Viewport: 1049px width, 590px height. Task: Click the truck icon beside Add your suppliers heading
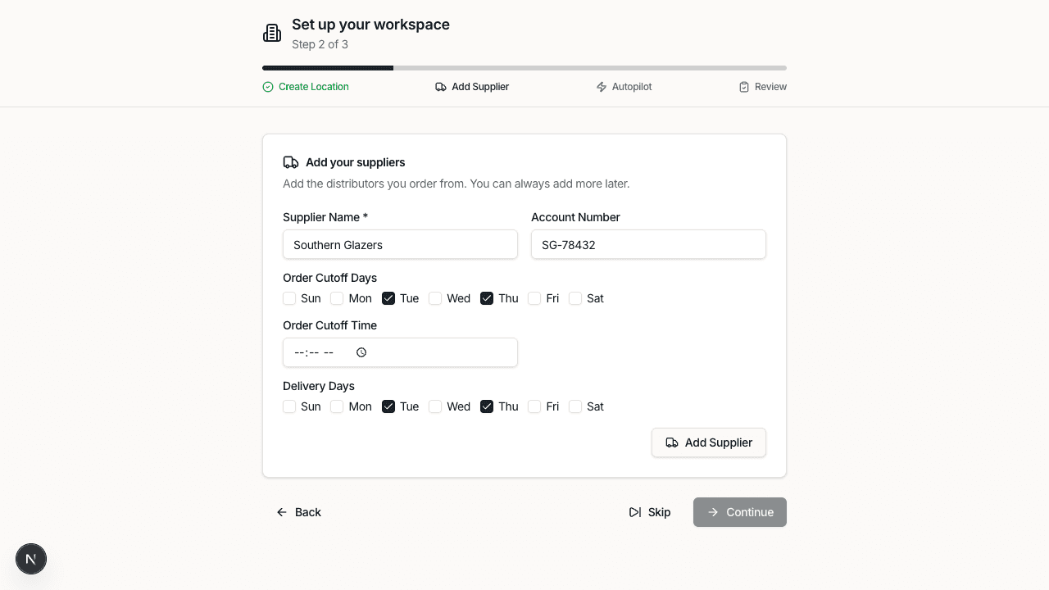pos(291,162)
